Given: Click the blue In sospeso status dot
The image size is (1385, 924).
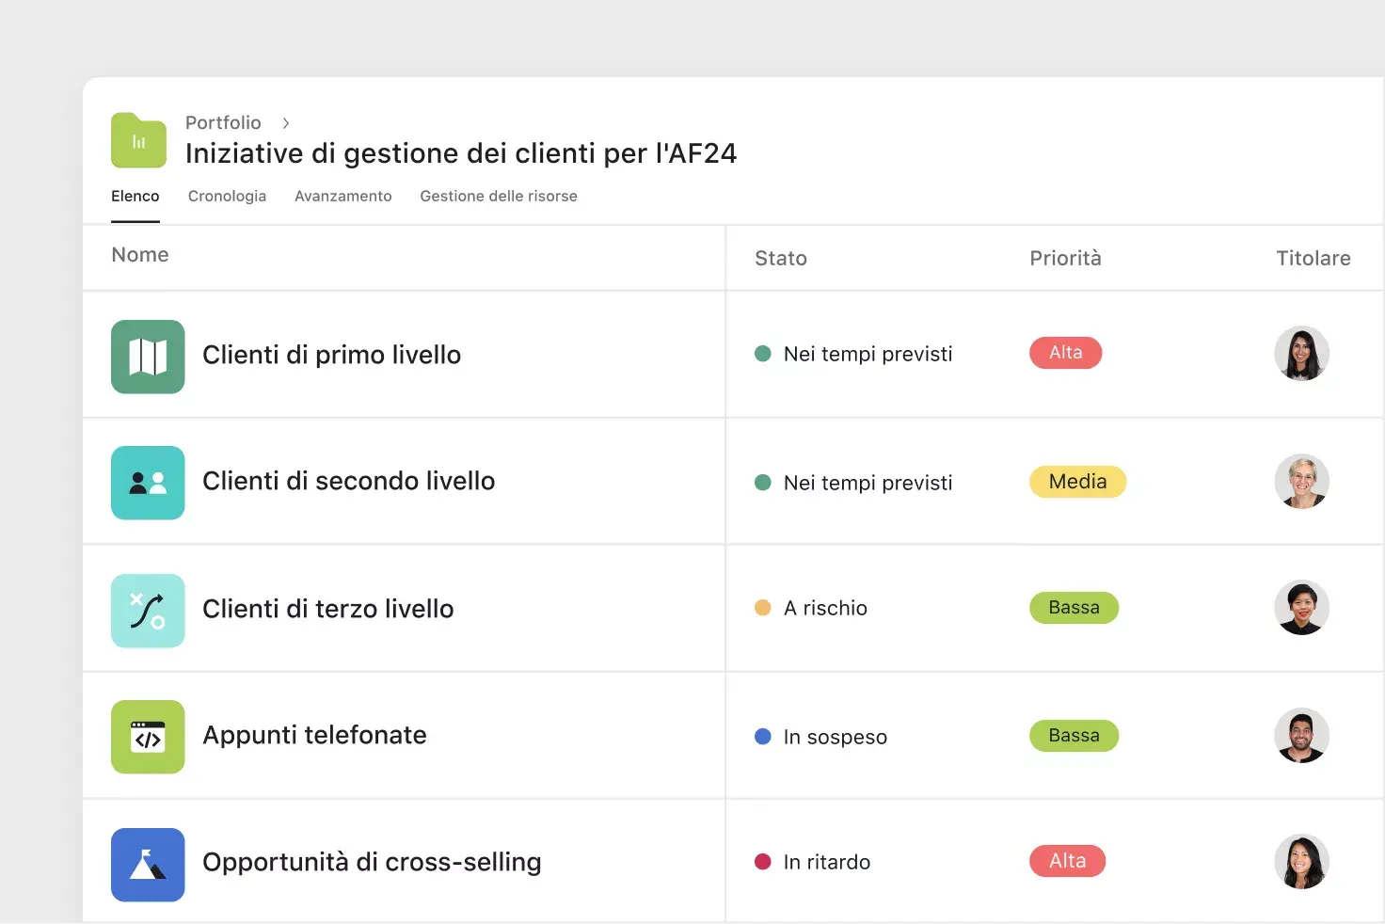Looking at the screenshot, I should tap(762, 737).
